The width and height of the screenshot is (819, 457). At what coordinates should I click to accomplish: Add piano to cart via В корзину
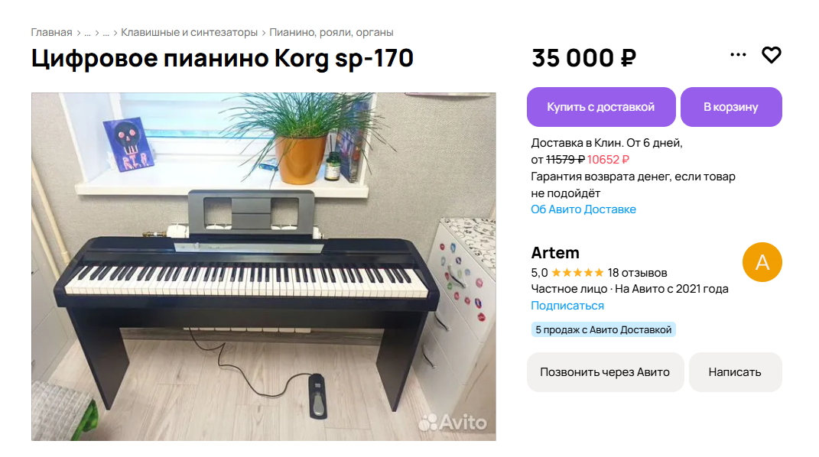tap(731, 107)
